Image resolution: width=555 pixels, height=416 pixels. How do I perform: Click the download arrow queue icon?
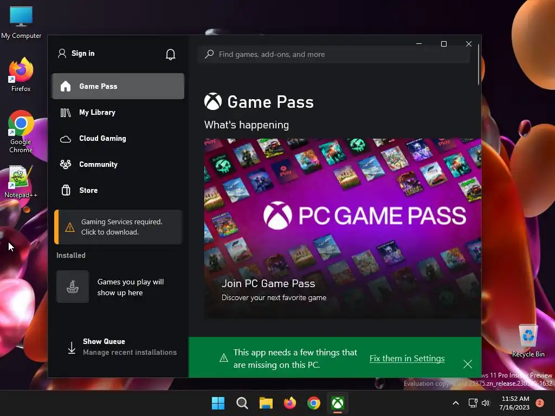click(72, 348)
